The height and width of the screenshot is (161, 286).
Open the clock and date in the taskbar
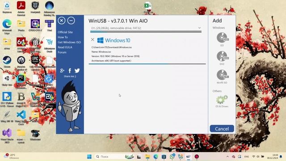click(273, 157)
